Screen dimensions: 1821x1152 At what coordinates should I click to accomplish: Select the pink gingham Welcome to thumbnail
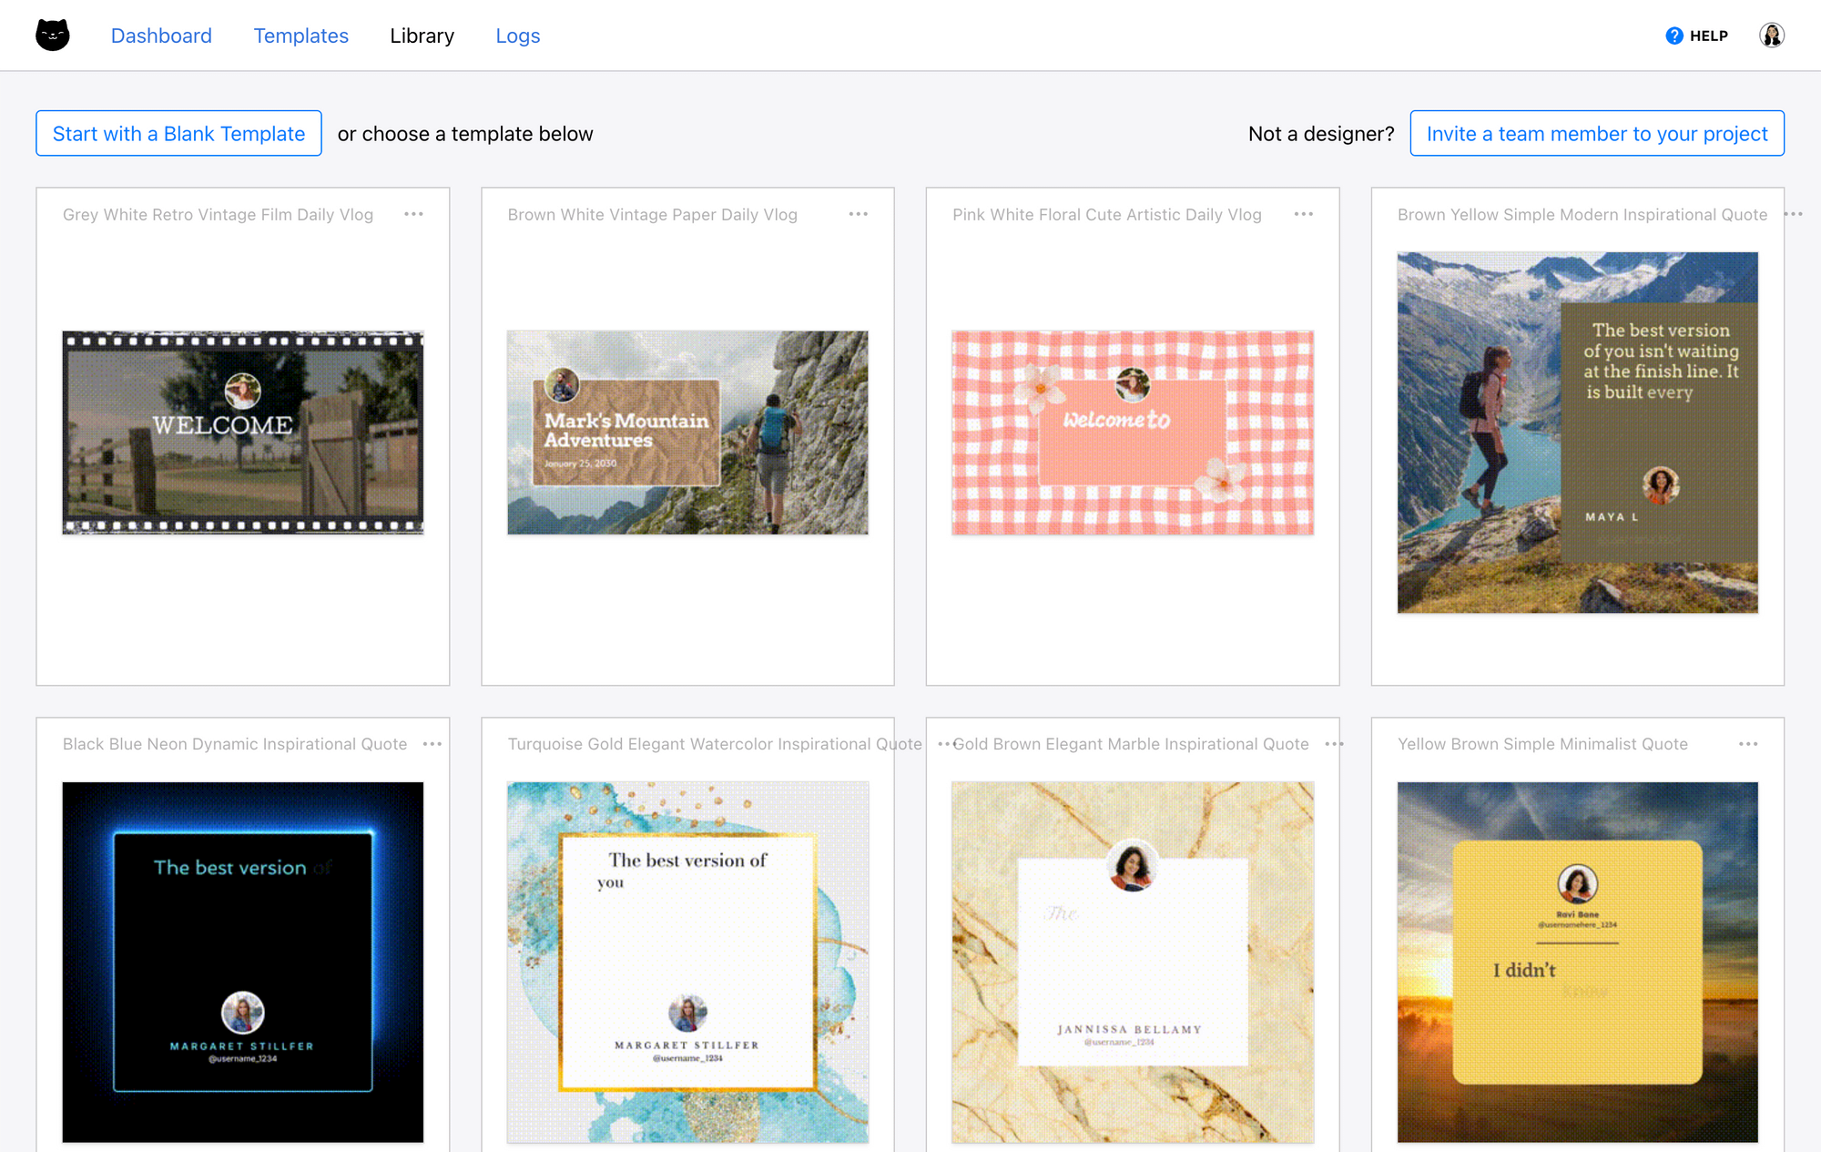(1133, 433)
